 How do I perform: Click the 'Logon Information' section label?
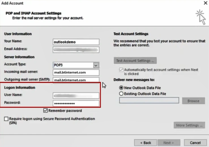[20, 88]
